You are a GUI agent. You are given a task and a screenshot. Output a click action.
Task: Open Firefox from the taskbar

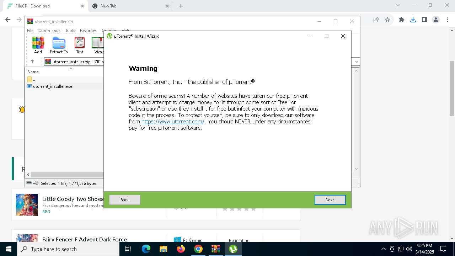click(x=181, y=249)
